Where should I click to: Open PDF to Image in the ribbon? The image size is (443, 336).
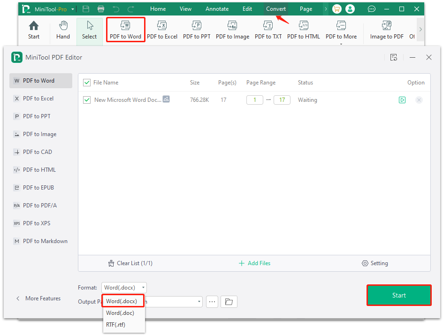pyautogui.click(x=232, y=30)
